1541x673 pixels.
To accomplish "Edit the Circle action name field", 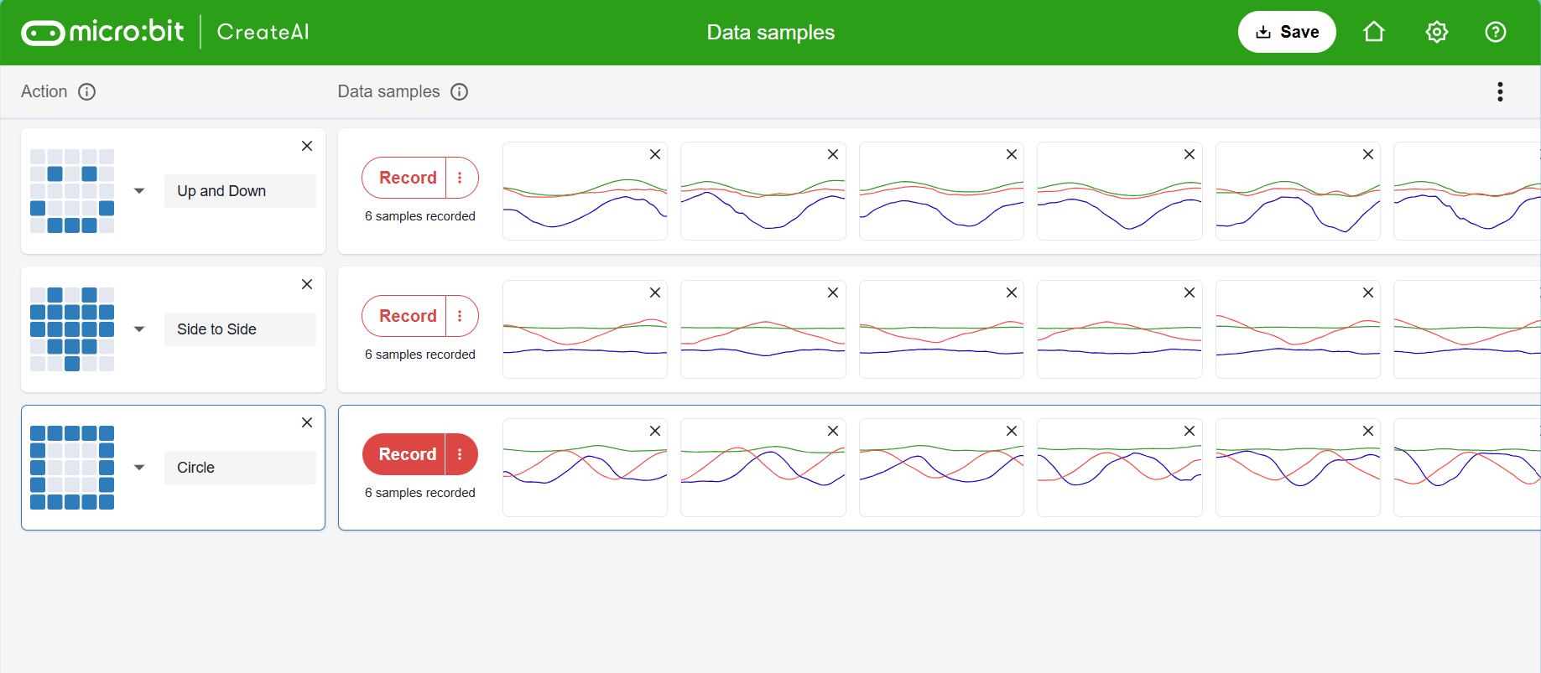I will pyautogui.click(x=240, y=468).
